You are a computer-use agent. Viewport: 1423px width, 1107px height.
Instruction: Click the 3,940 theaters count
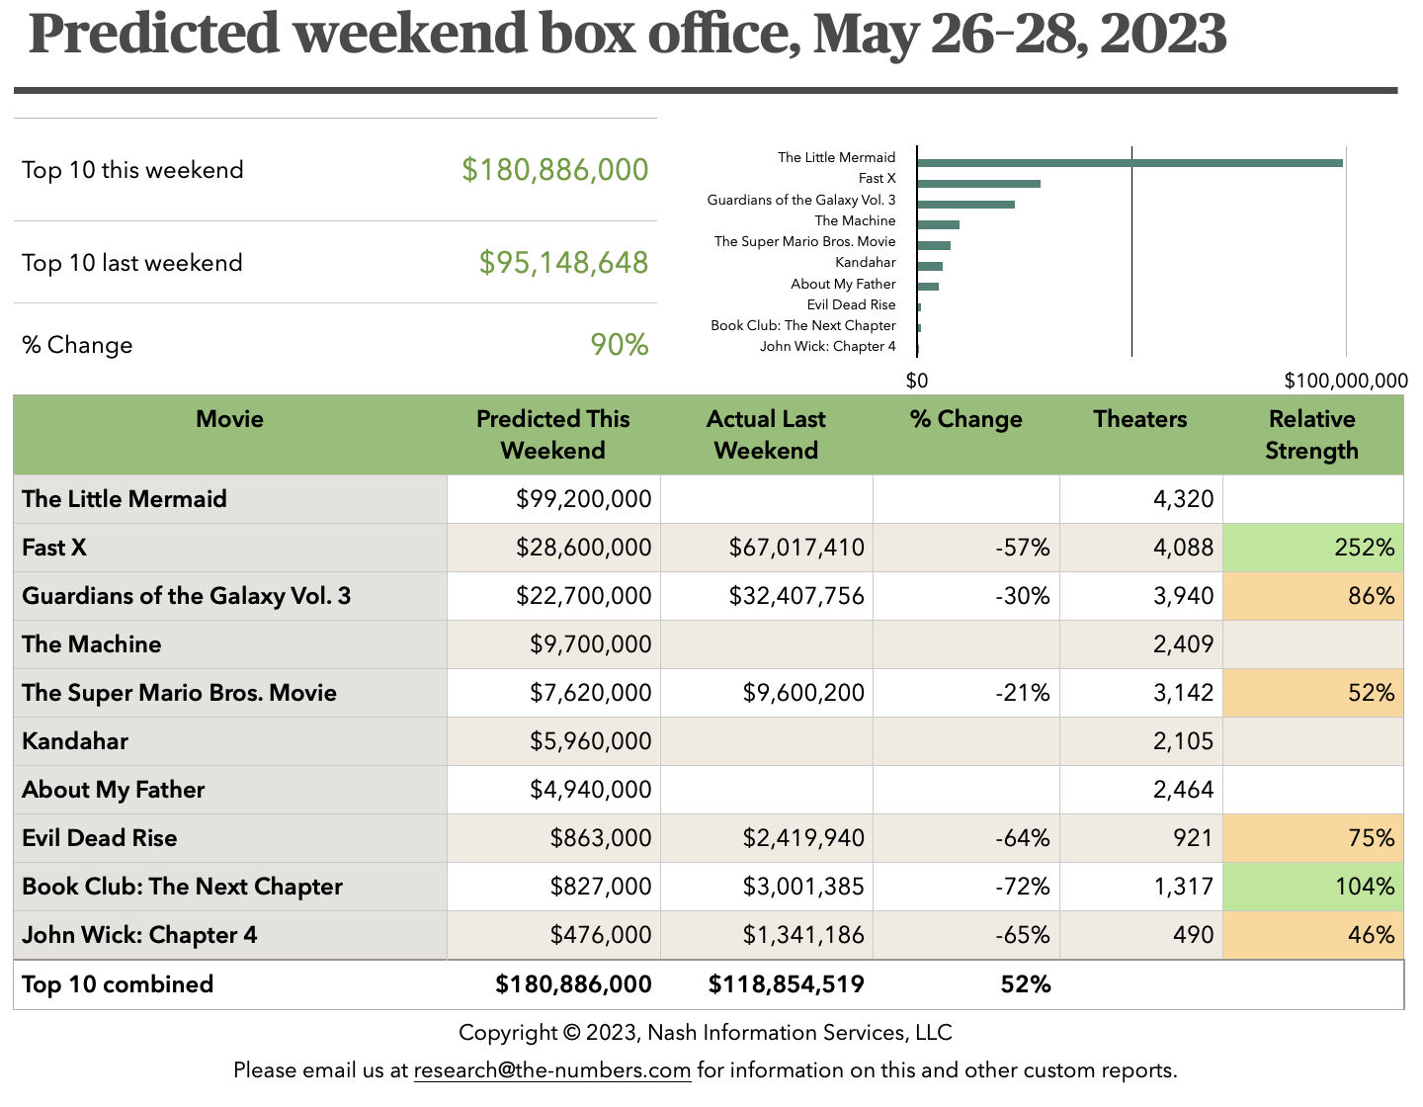[x=1183, y=596]
